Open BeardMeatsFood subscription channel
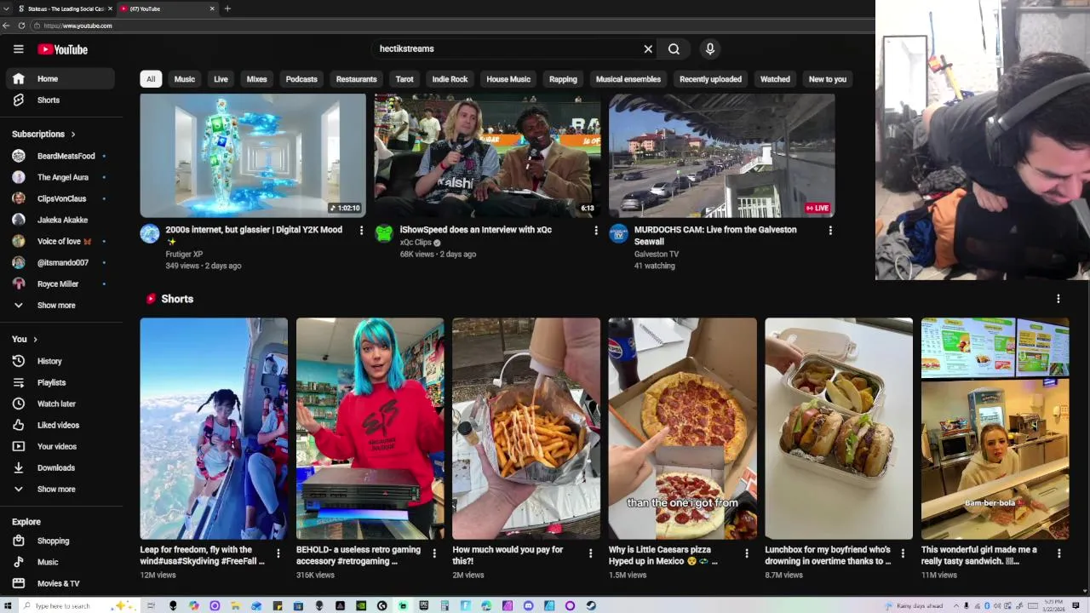The width and height of the screenshot is (1090, 613). 59,156
